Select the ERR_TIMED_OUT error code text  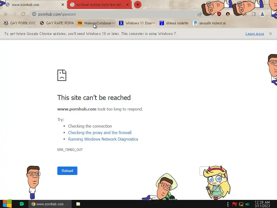coord(70,149)
